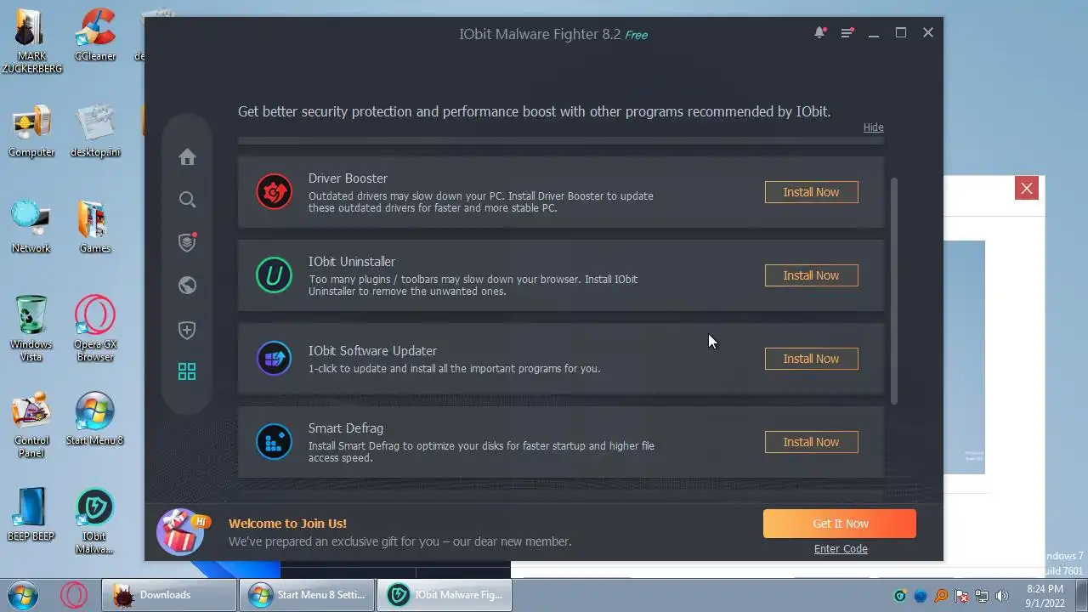
Task: Click the recommended programs list scrollbar
Action: (x=893, y=291)
